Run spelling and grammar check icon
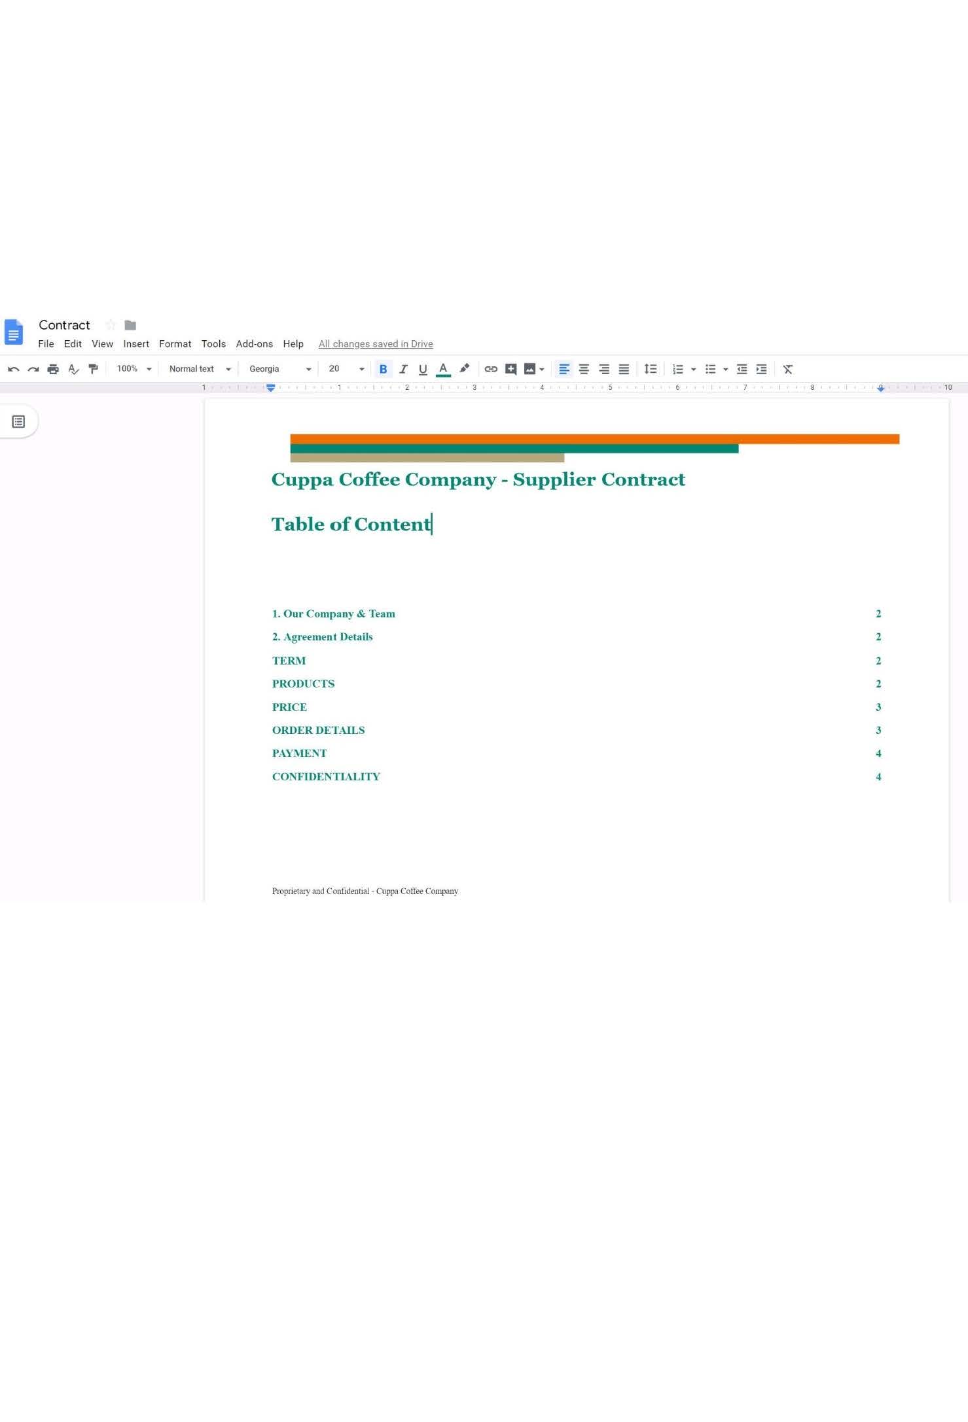The width and height of the screenshot is (968, 1422). click(73, 370)
